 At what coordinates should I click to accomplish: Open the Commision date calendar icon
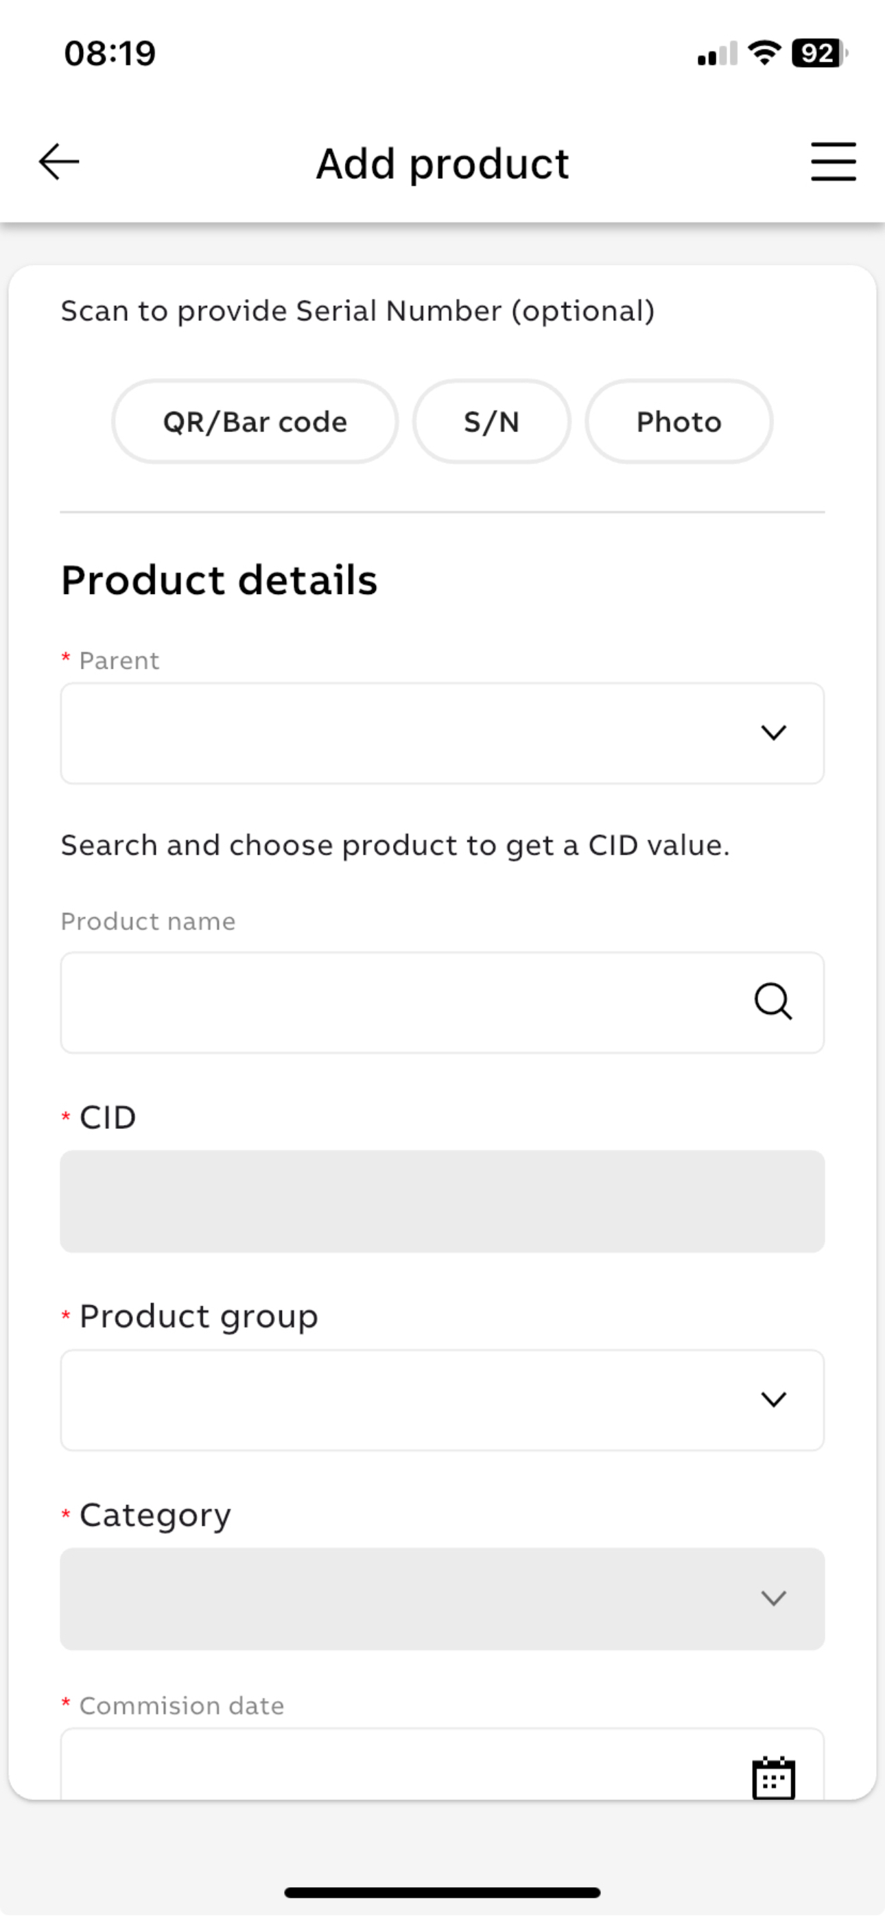pyautogui.click(x=773, y=1778)
